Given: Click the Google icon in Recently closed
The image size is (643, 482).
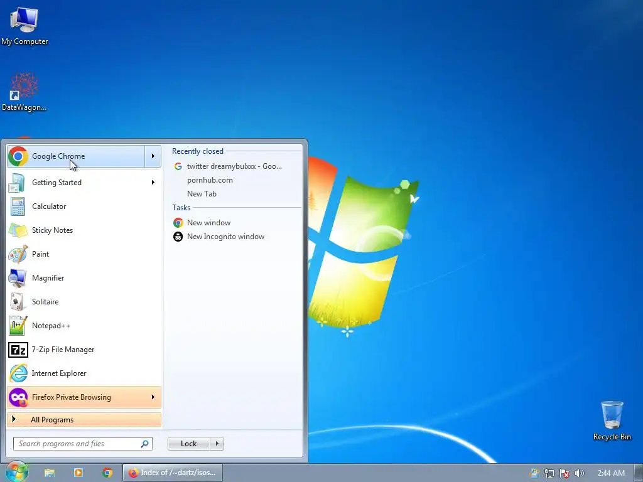Looking at the screenshot, I should (178, 166).
